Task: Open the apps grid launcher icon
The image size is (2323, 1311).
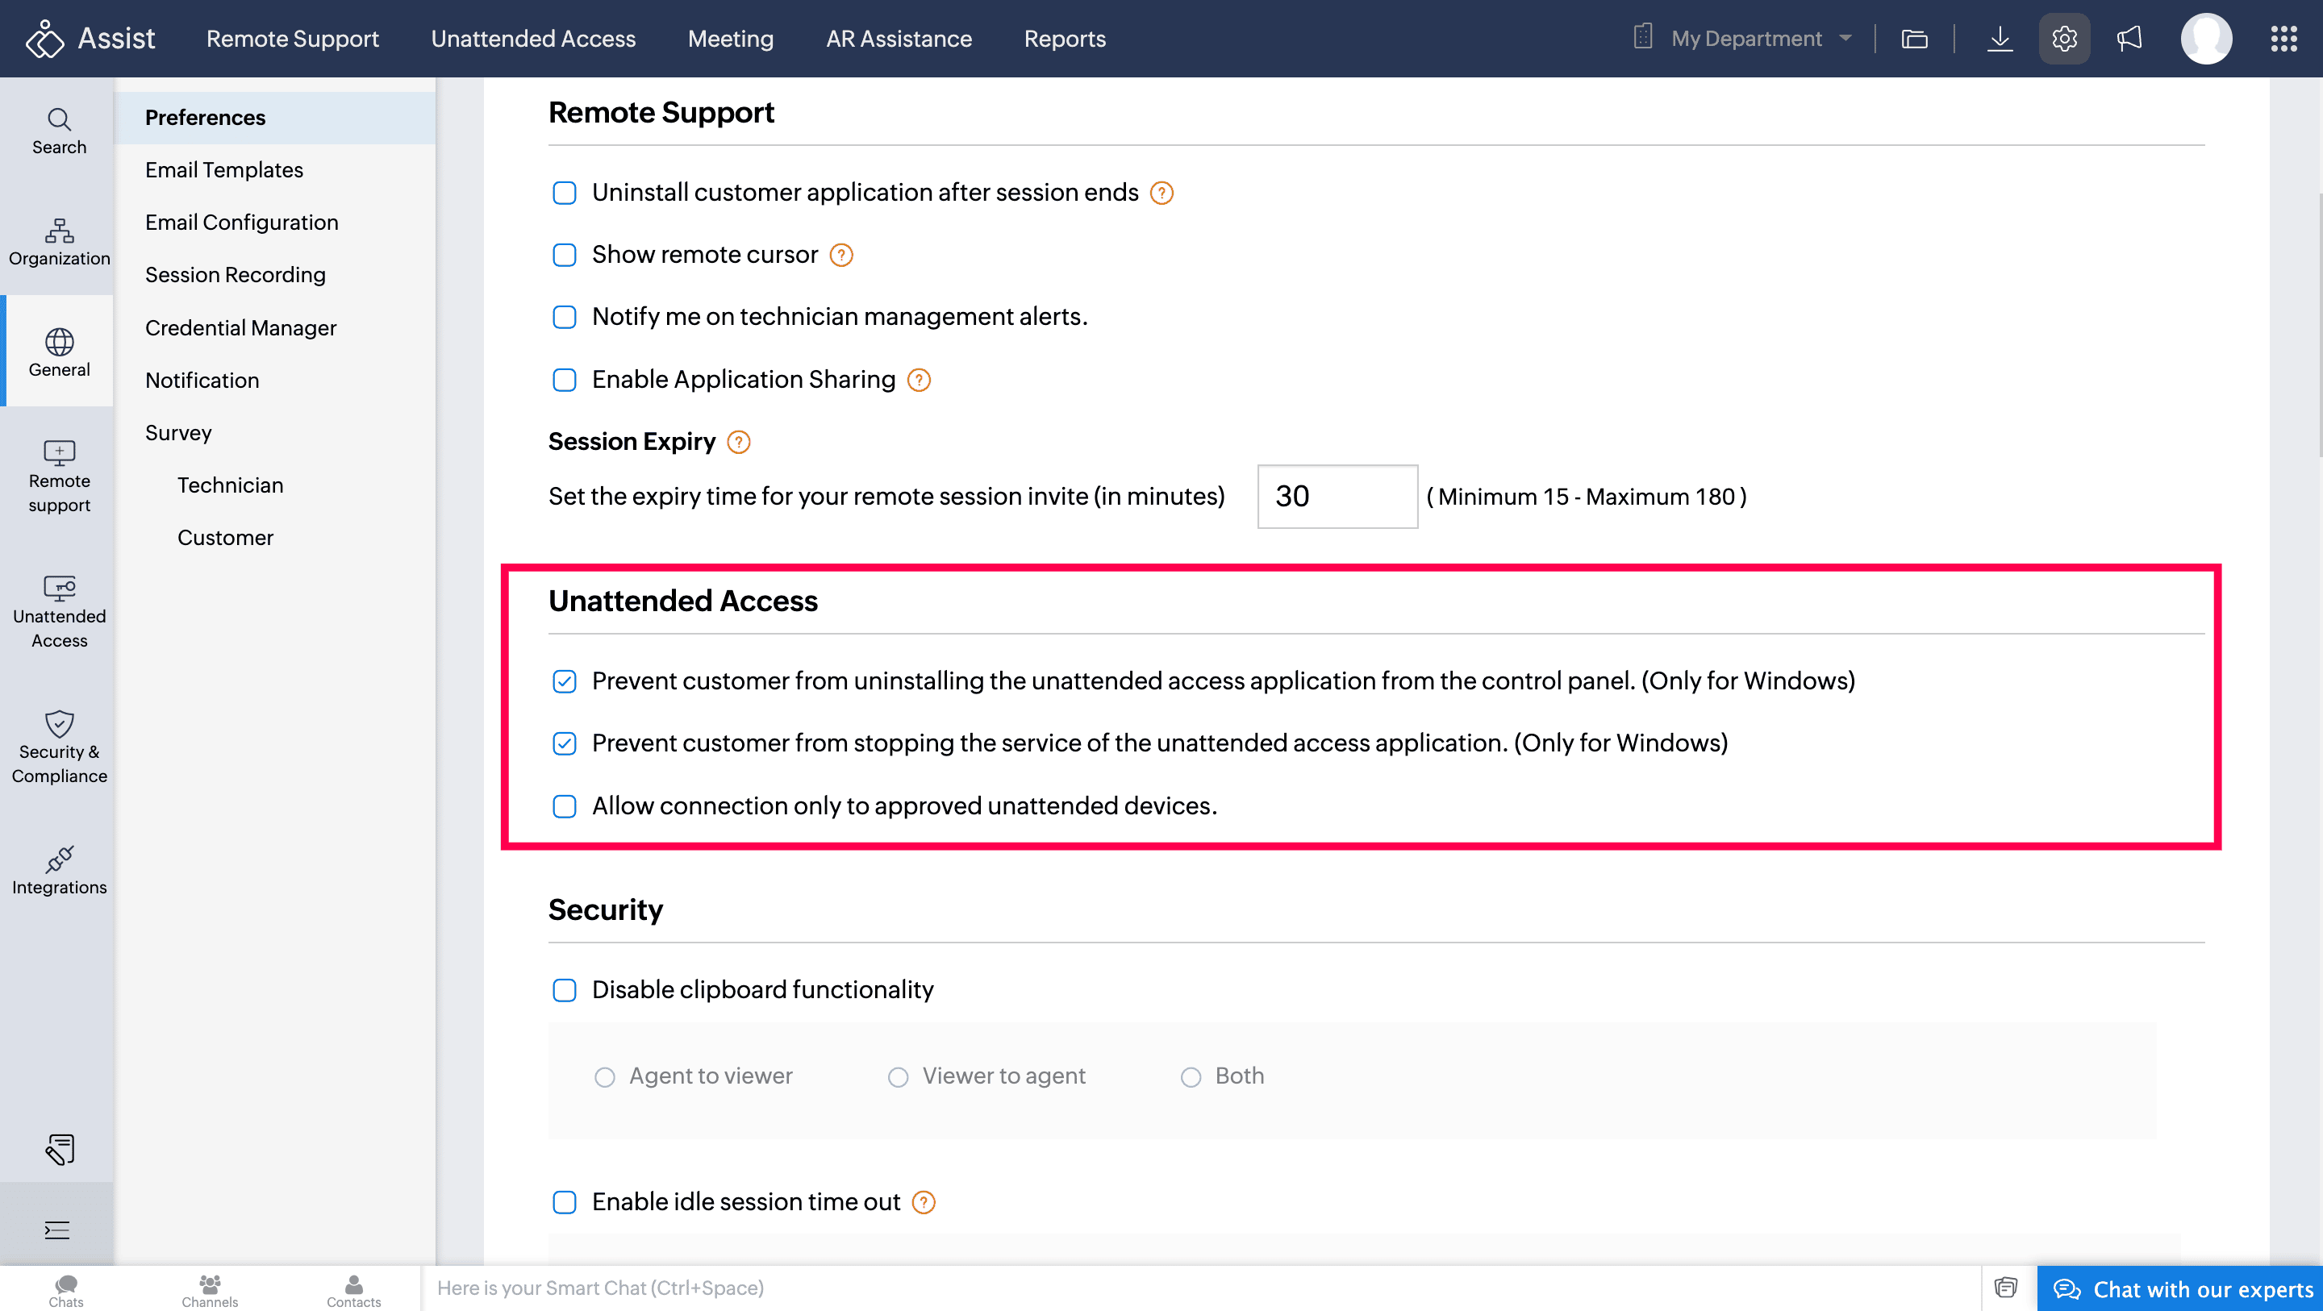Action: (x=2283, y=39)
